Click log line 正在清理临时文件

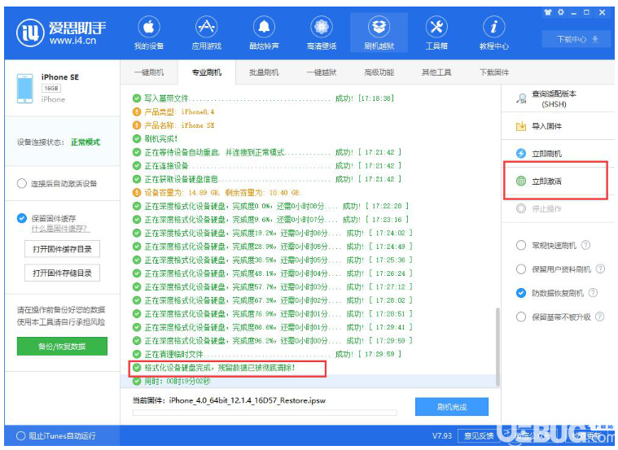pos(267,354)
